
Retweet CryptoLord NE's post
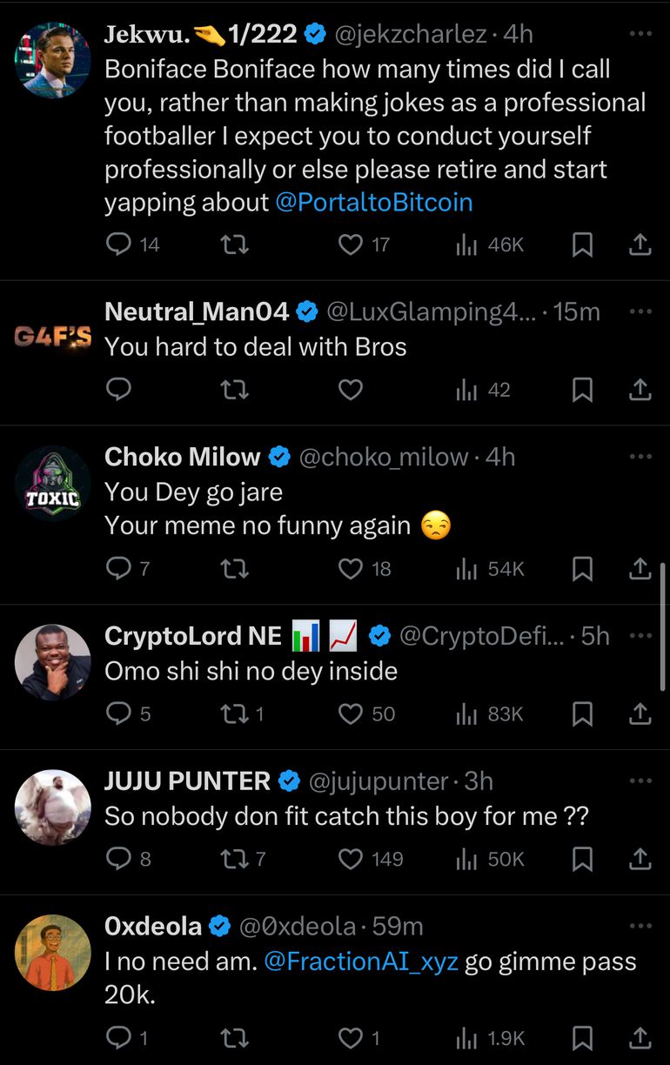pyautogui.click(x=234, y=713)
